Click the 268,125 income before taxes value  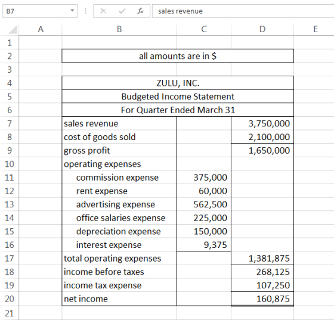[x=262, y=272]
